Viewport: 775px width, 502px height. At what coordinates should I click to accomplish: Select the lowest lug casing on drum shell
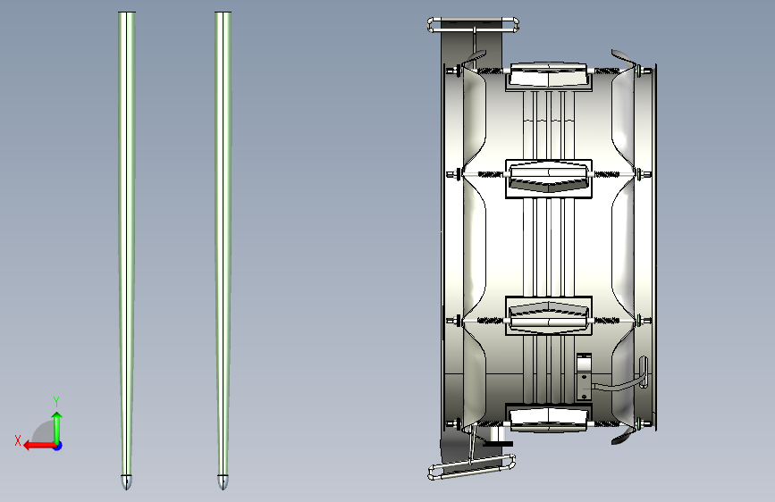(548, 419)
